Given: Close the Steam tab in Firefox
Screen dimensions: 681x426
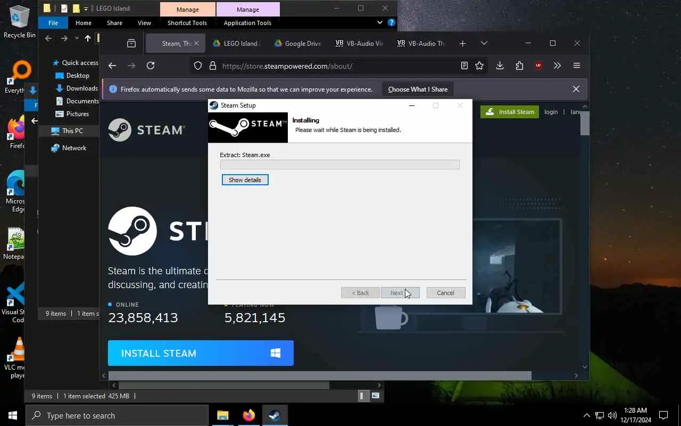Looking at the screenshot, I should click(196, 44).
